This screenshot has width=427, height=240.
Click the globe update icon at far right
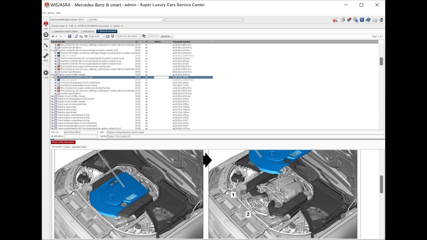click(381, 20)
